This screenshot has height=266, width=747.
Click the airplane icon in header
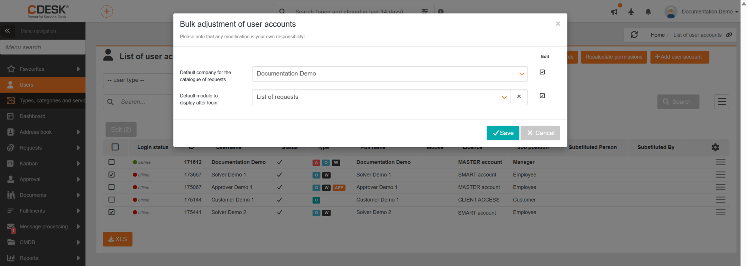pyautogui.click(x=631, y=12)
